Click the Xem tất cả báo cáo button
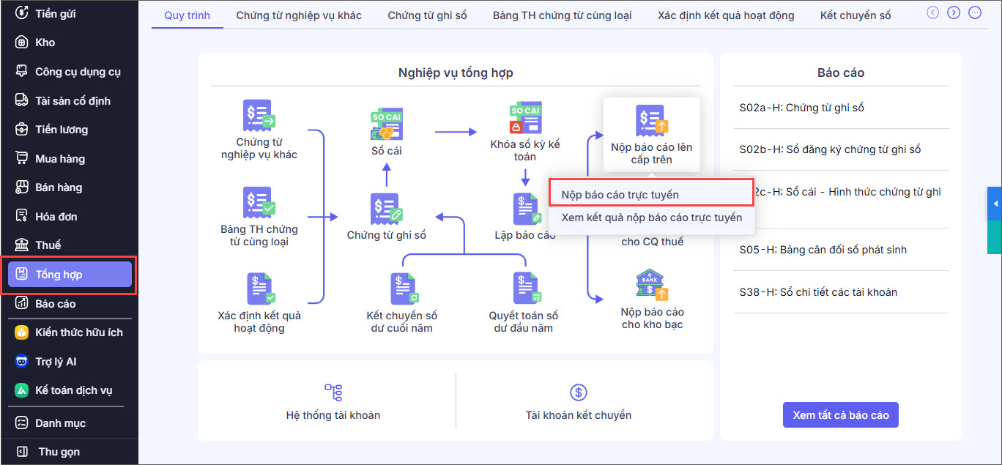The height and width of the screenshot is (465, 1002). (840, 415)
